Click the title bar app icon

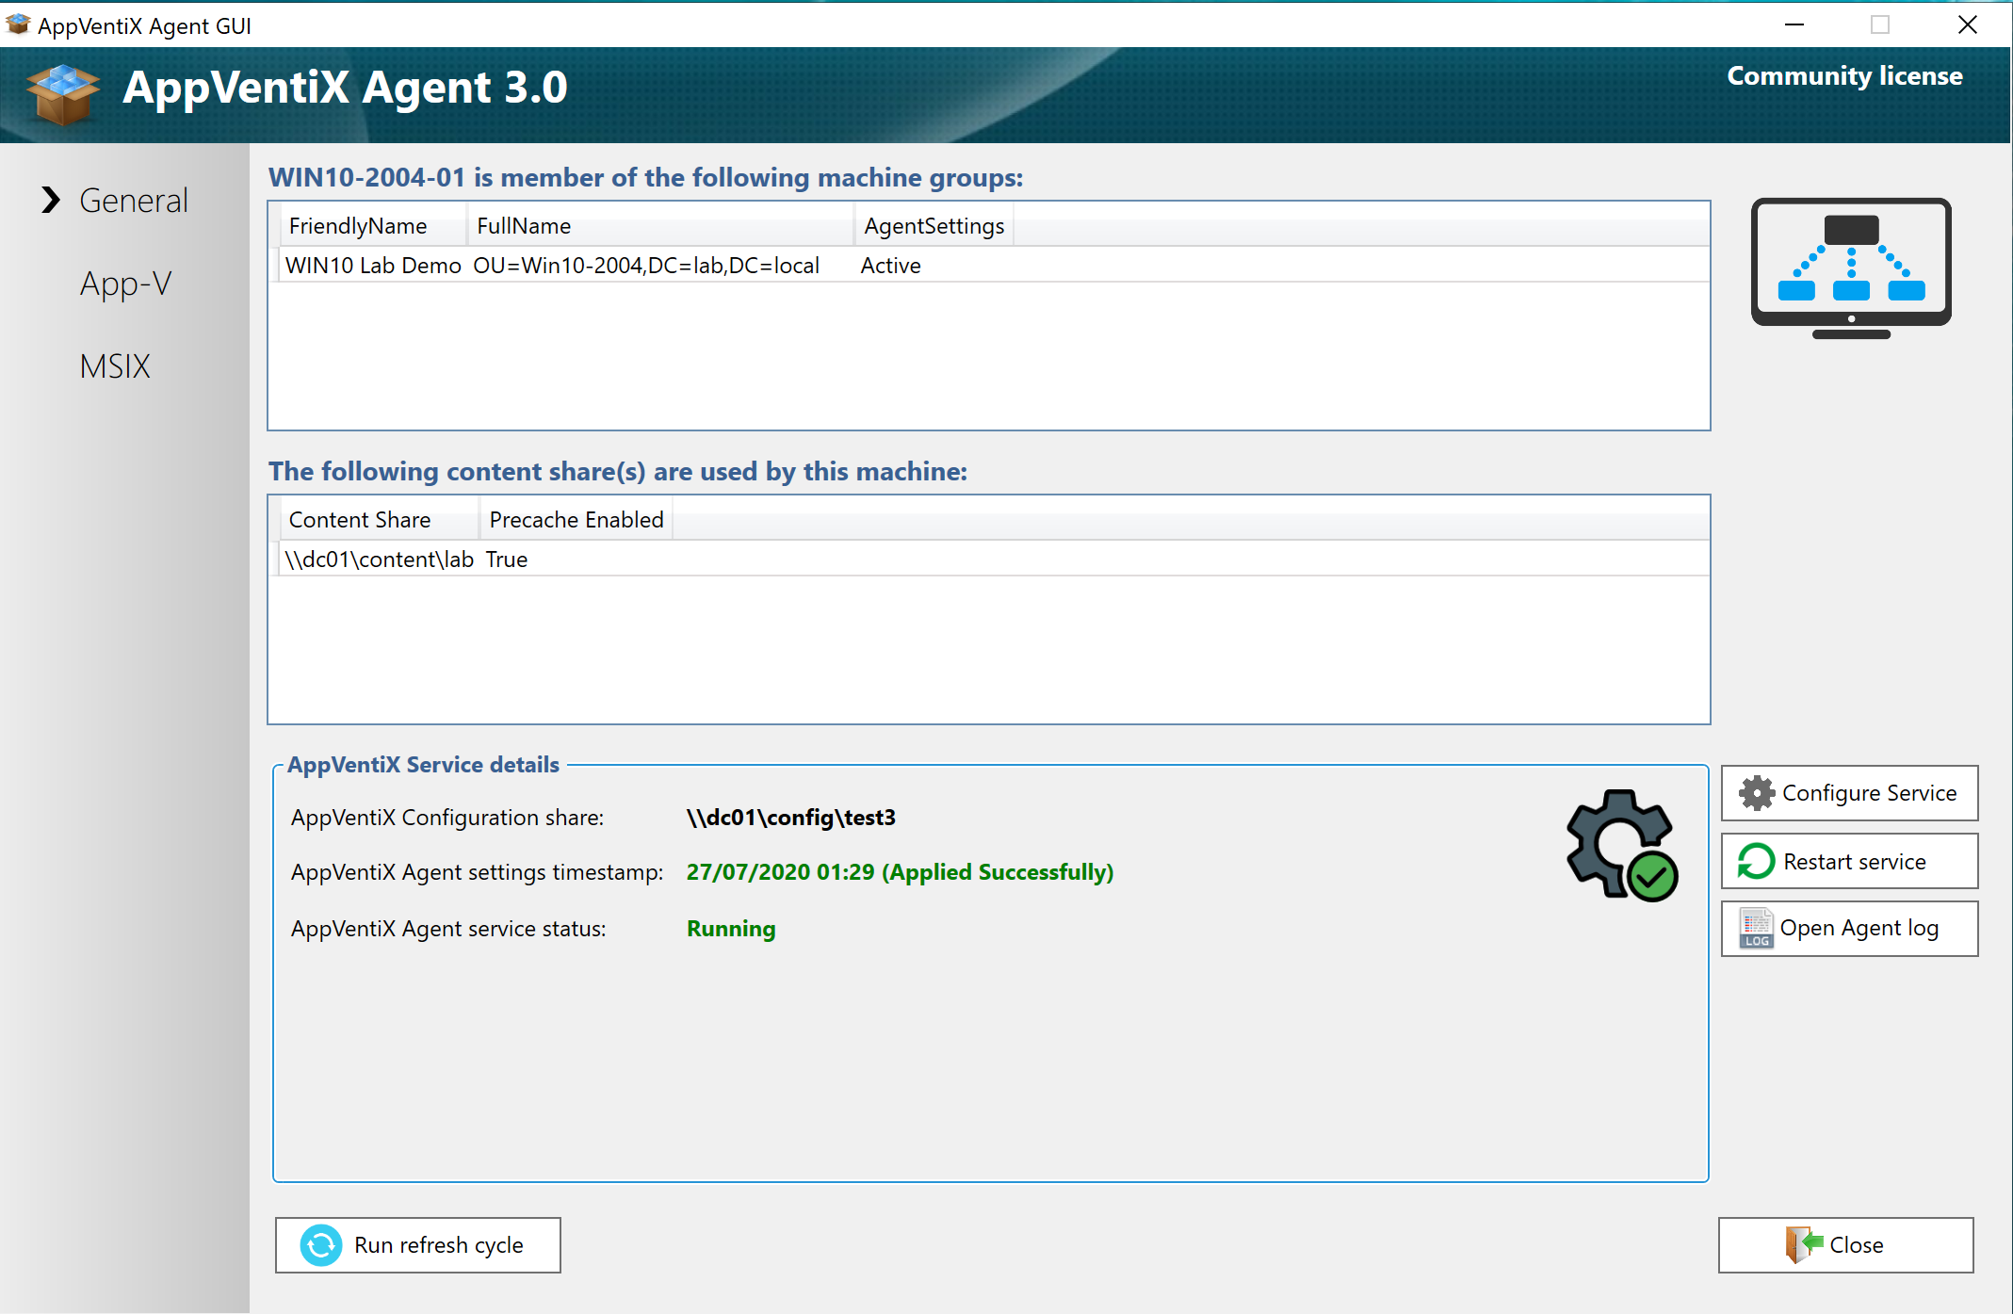[x=18, y=24]
